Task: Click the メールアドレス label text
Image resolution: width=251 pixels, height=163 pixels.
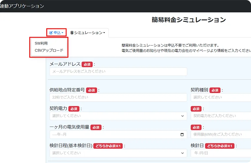Action: click(x=65, y=64)
